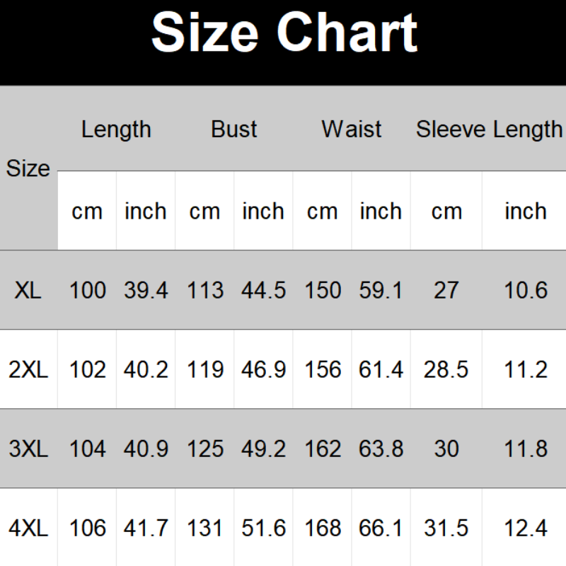Viewport: 566px width, 566px height.
Task: Select the Waist column header
Action: [x=352, y=129]
